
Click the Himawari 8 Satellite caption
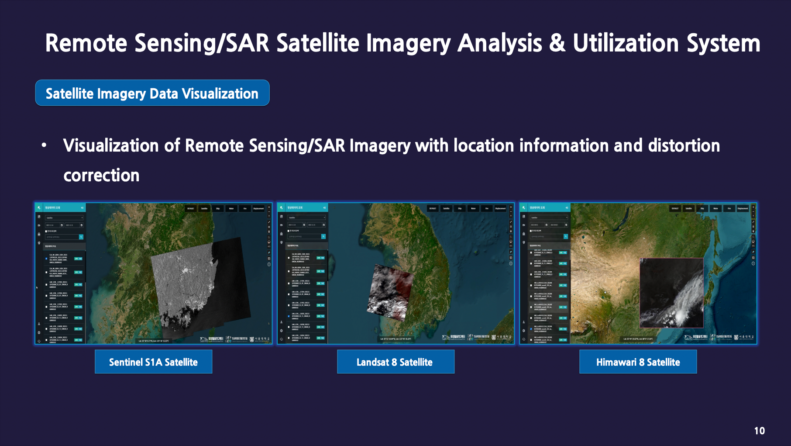pyautogui.click(x=638, y=362)
